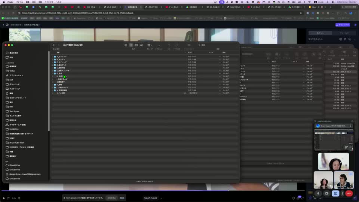Open the Finder group-by dropdown

150,45
